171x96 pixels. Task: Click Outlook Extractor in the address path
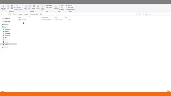pyautogui.click(x=34, y=14)
